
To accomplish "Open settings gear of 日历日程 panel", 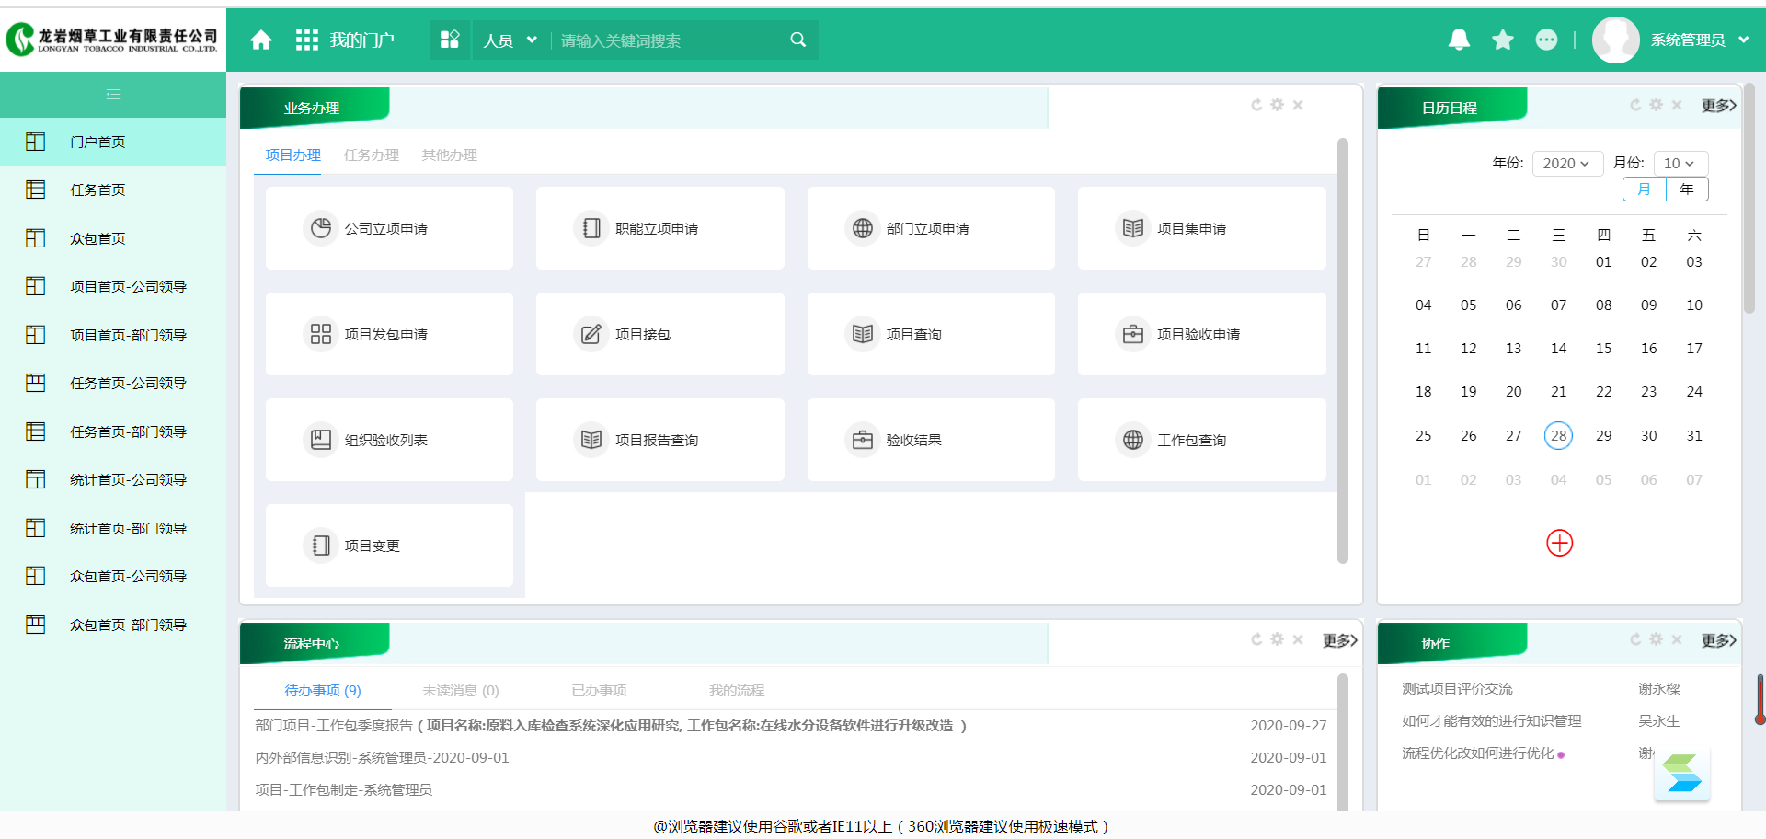I will click(1656, 105).
